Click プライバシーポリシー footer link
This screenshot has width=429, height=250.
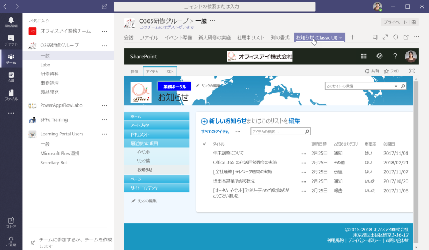(365, 240)
